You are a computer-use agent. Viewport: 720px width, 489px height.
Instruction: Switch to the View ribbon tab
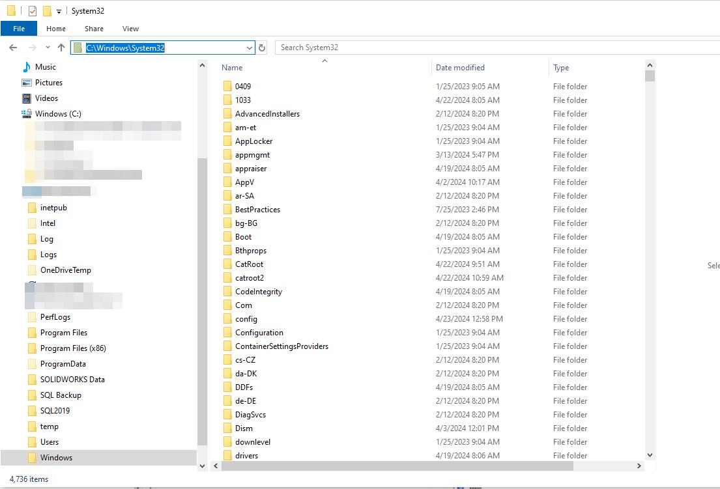130,29
